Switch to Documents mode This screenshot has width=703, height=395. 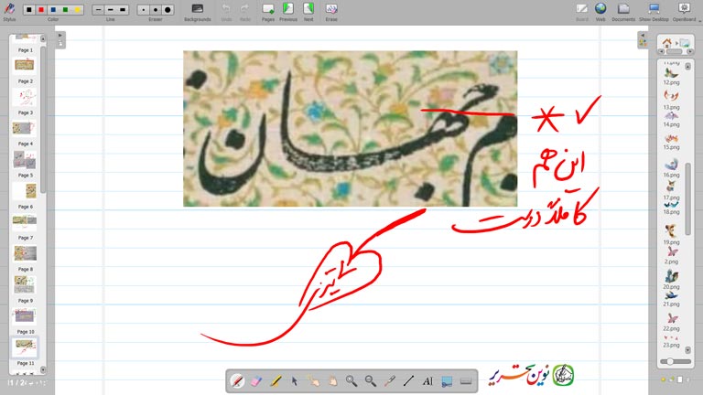(623, 10)
